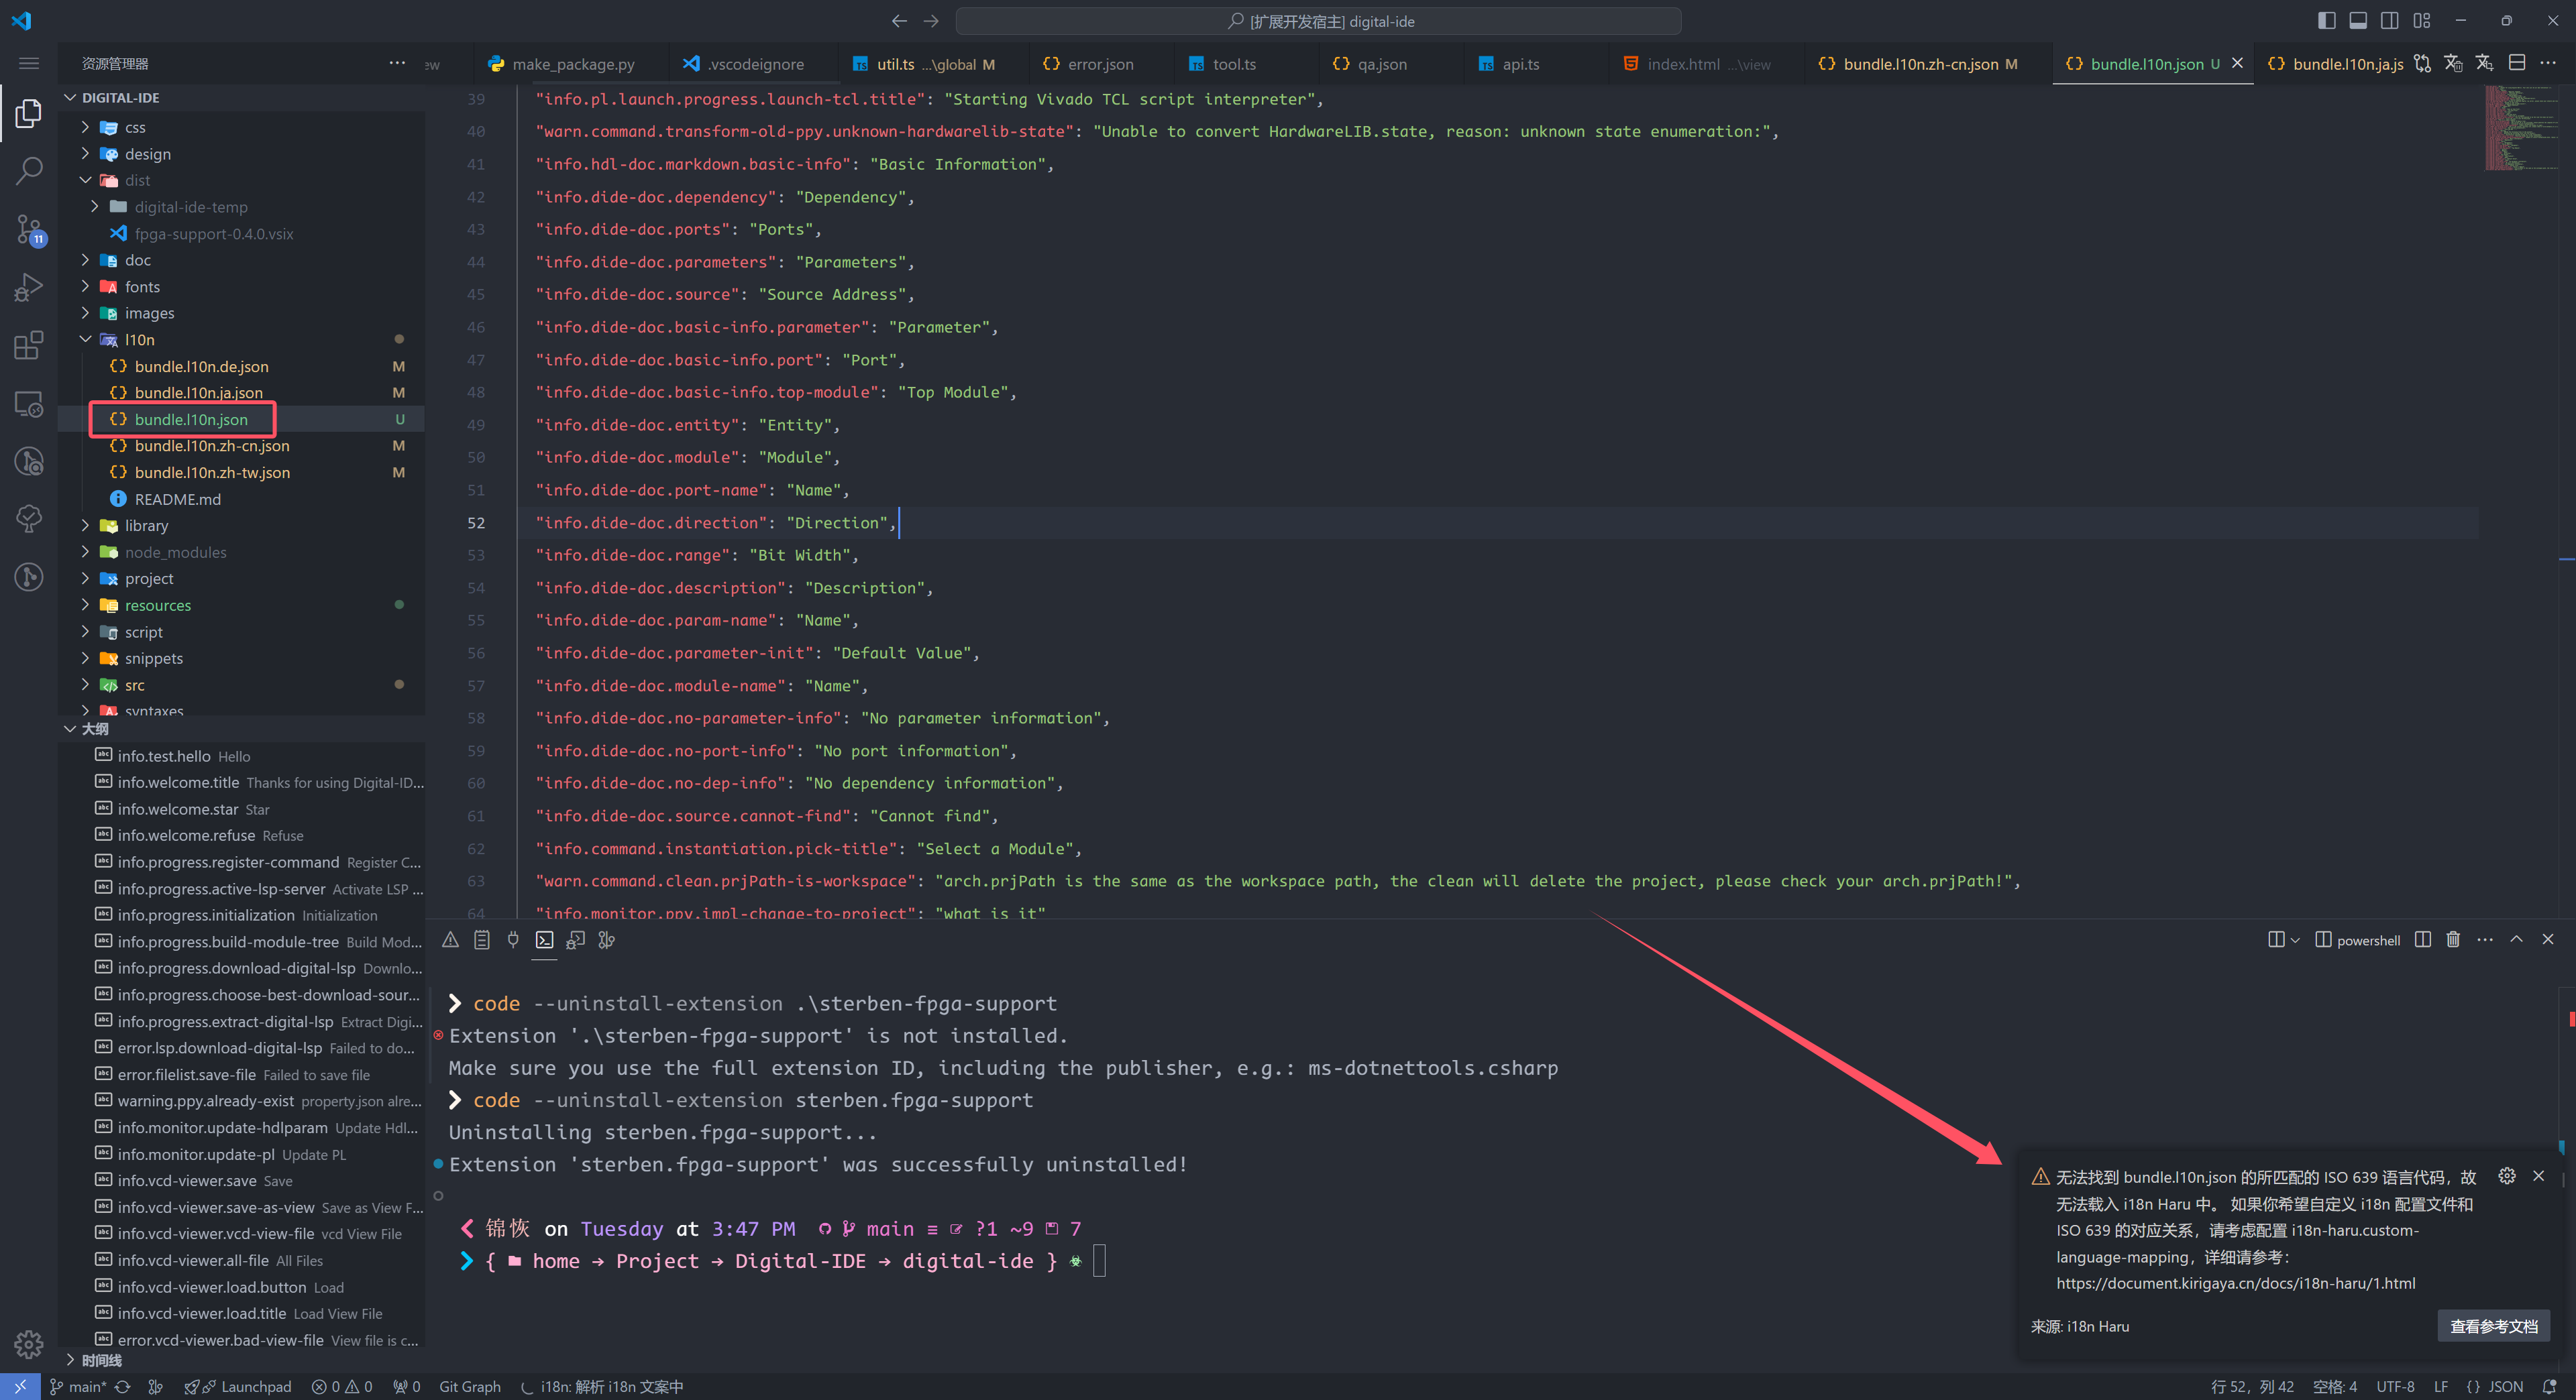
Task: Split the powershell terminal
Action: click(x=2423, y=939)
